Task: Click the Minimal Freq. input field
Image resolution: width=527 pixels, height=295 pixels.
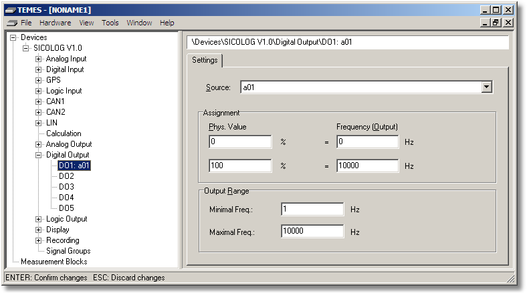Action: click(312, 209)
